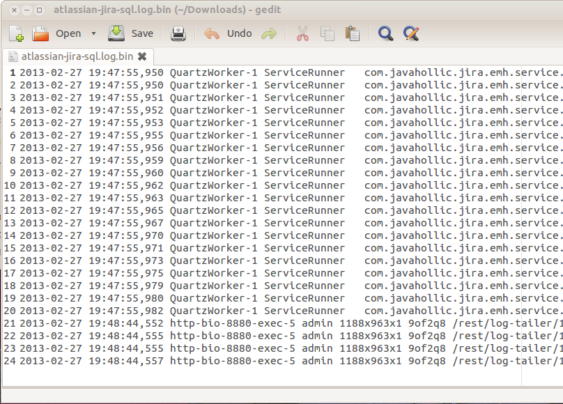Screen dimensions: 563x404
Task: Click QuartzWorker-1 on line 10
Action: click(x=214, y=185)
